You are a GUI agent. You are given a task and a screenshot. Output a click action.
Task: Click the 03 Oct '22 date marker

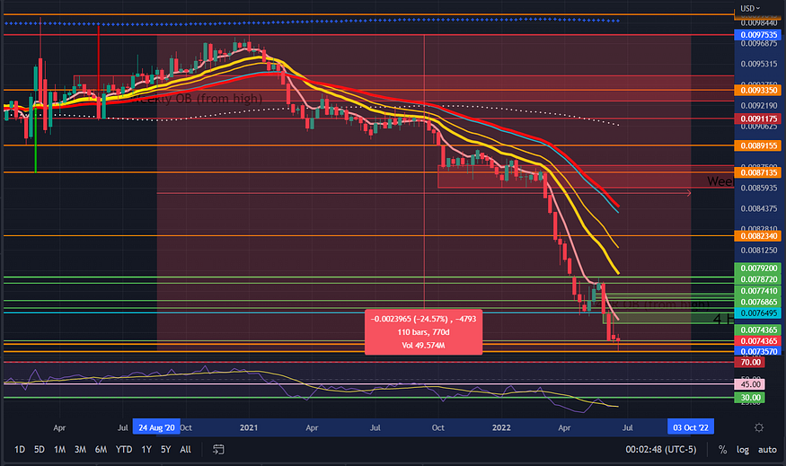(x=691, y=427)
